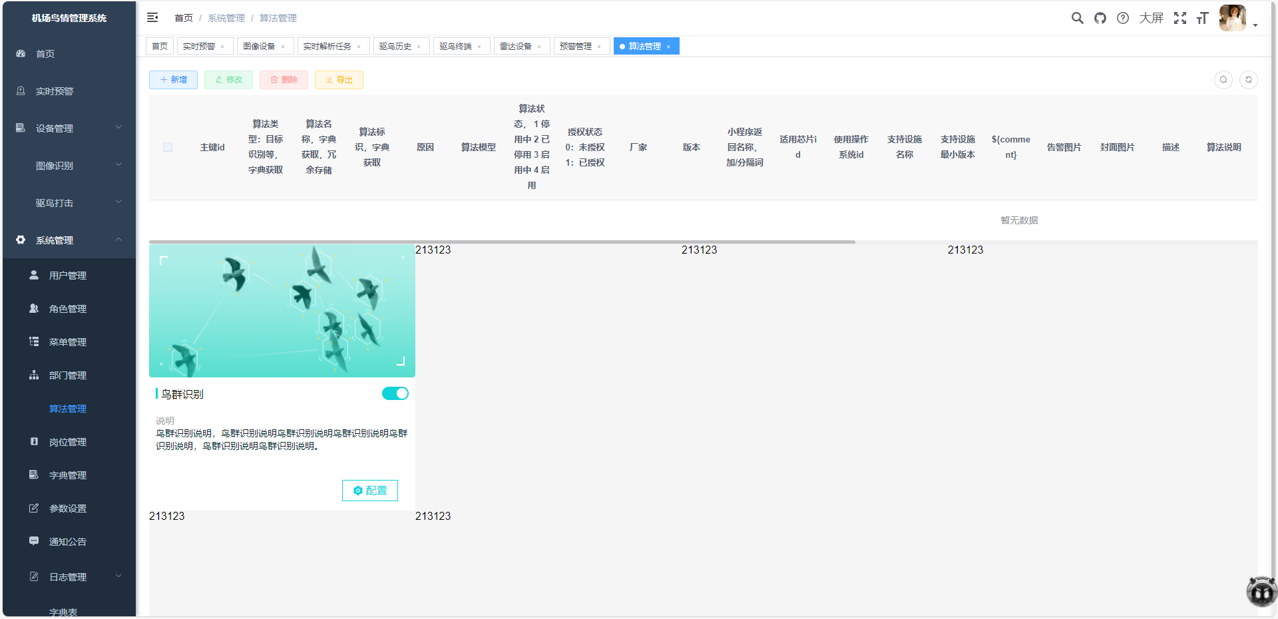Open the help question mark icon
The height and width of the screenshot is (619, 1278).
point(1123,18)
